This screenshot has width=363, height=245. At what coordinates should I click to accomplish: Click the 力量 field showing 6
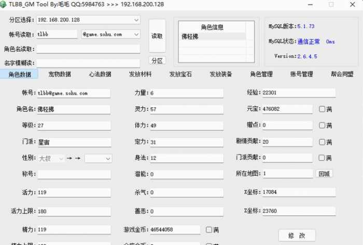tap(187, 93)
